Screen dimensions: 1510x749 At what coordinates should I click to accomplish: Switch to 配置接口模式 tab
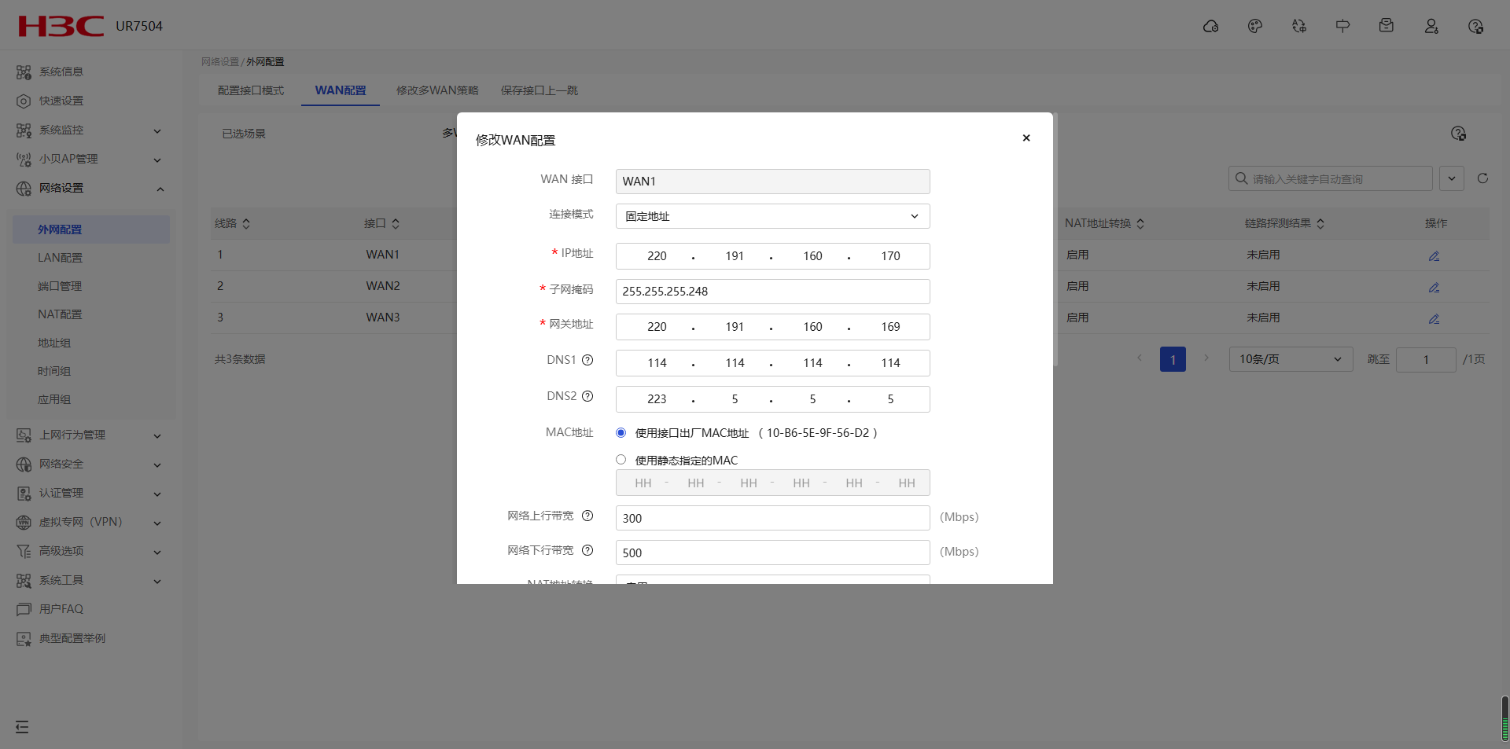pyautogui.click(x=251, y=90)
